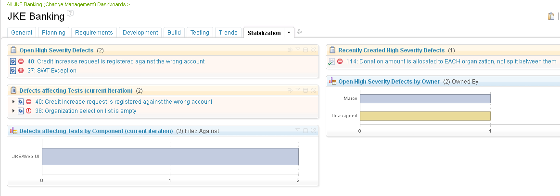Open defect 40 link in Defects affecting Tests
560x196 pixels.
pyautogui.click(x=124, y=101)
